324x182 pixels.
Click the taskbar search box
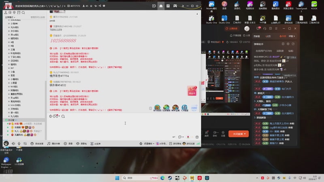140,178
